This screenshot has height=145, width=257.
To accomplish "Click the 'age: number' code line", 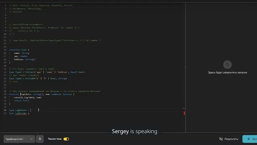I will click(x=21, y=56).
